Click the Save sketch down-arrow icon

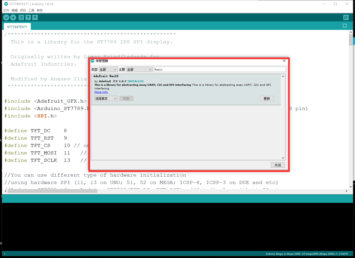click(x=35, y=17)
